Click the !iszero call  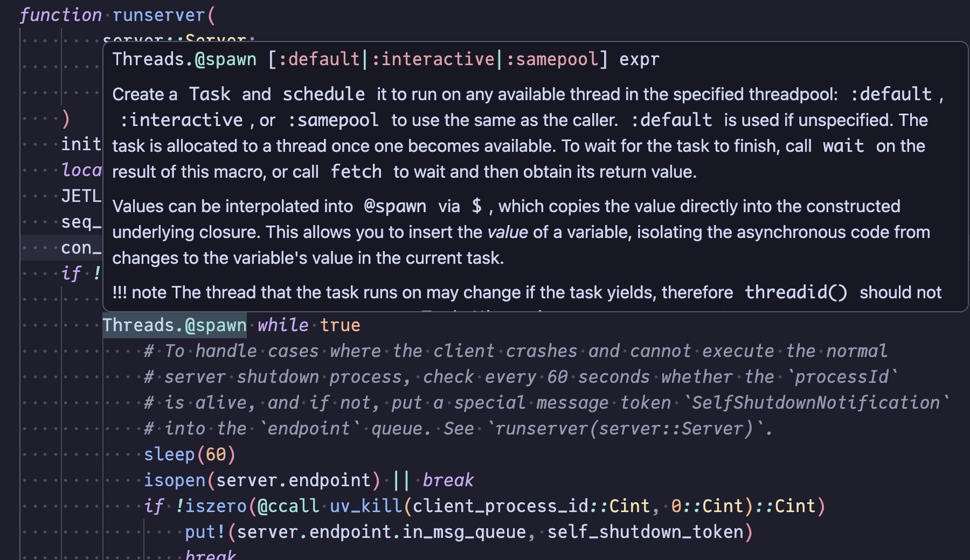211,506
